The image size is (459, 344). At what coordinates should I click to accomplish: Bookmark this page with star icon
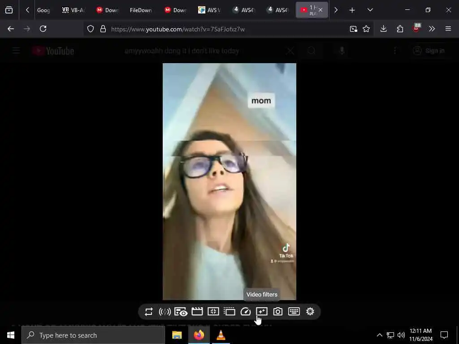tap(366, 29)
